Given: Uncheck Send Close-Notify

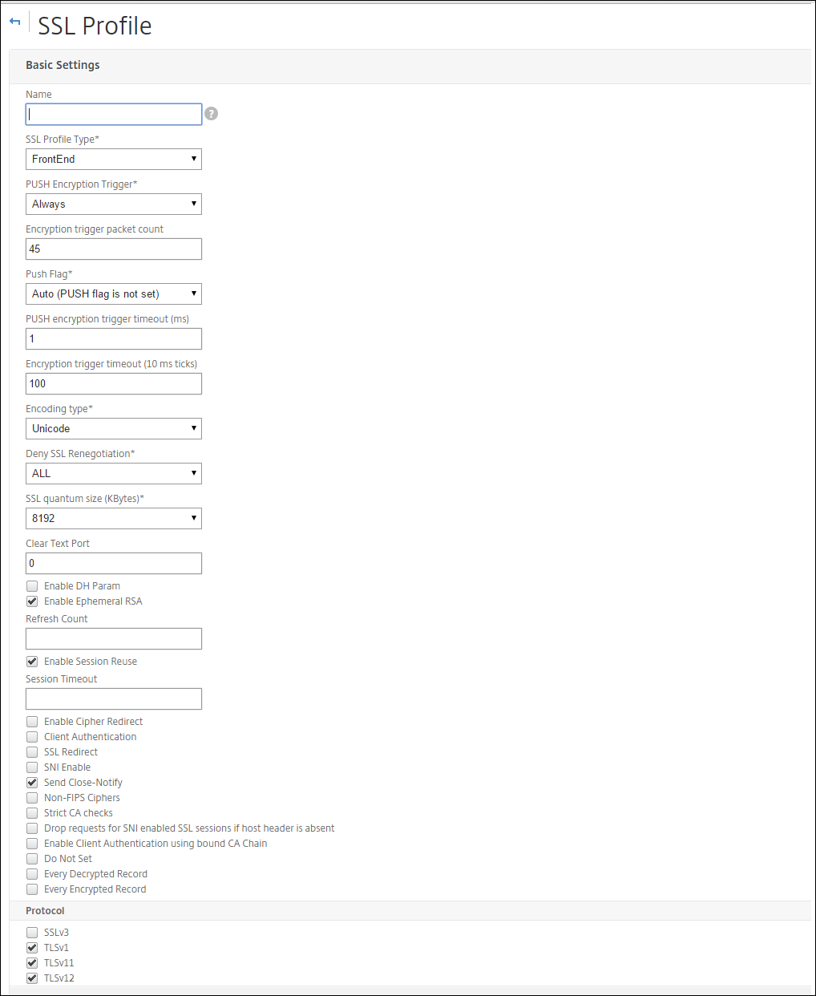Looking at the screenshot, I should click(32, 783).
